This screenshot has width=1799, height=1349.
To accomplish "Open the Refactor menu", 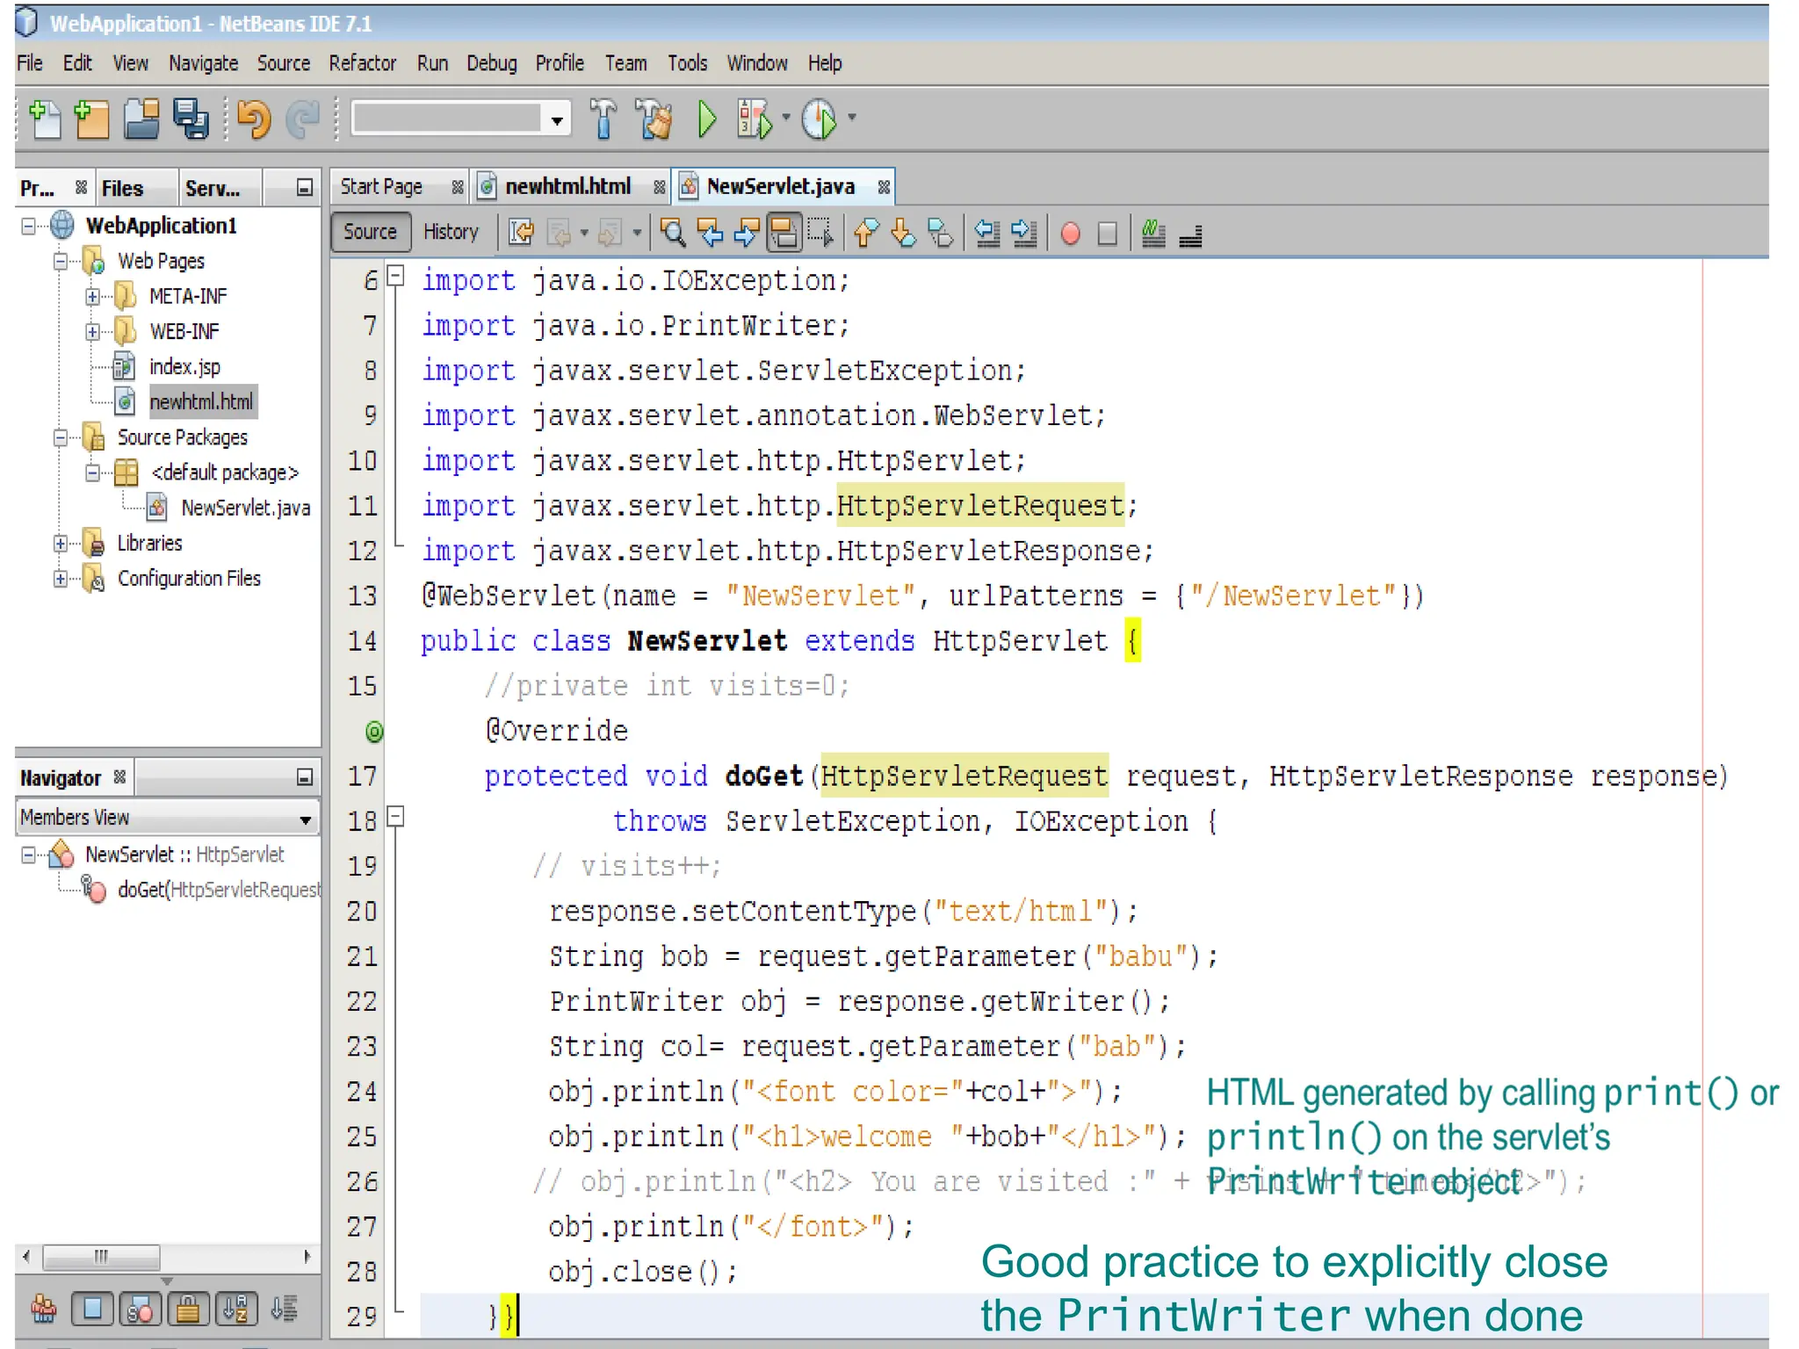I will pyautogui.click(x=362, y=63).
